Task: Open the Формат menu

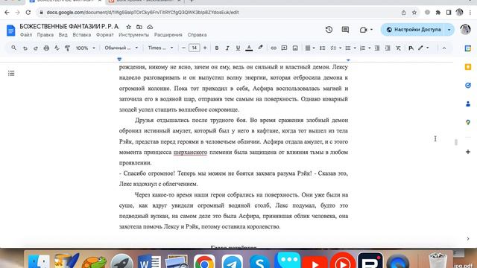Action: (x=104, y=35)
